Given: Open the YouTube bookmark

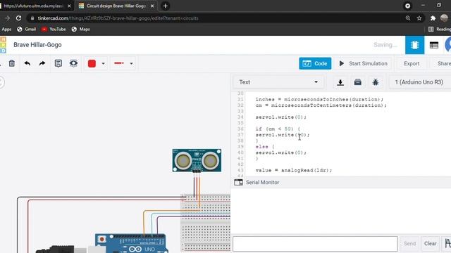Looking at the screenshot, I should click(x=54, y=30).
